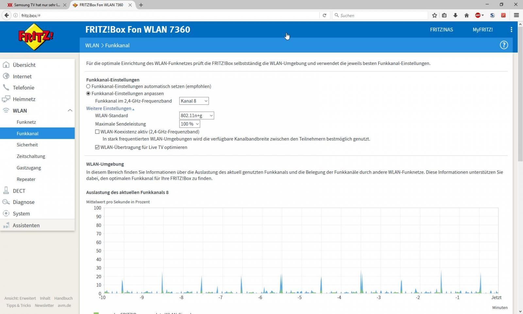
Task: Click the FRITZ! logo
Action: [x=36, y=37]
